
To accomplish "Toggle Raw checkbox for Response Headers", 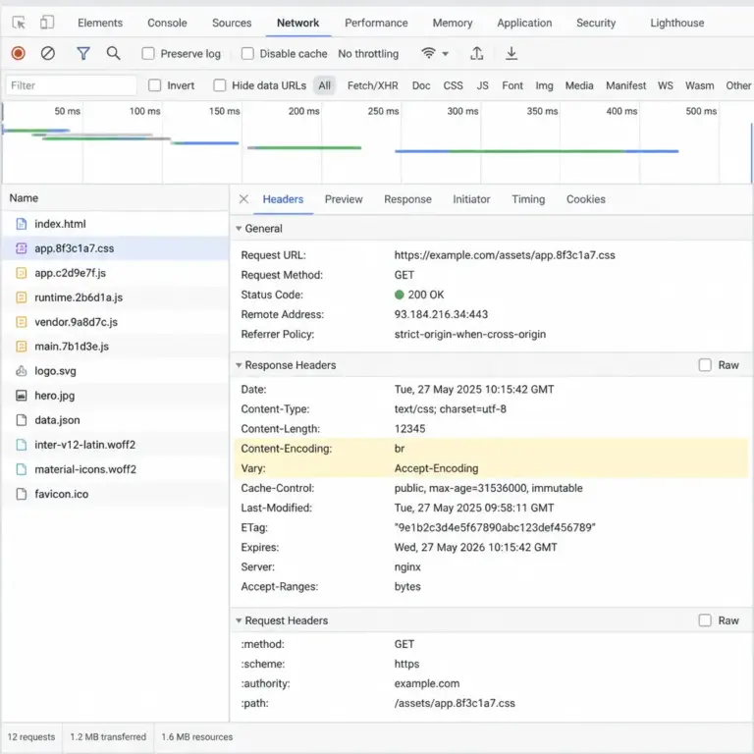I will (705, 365).
